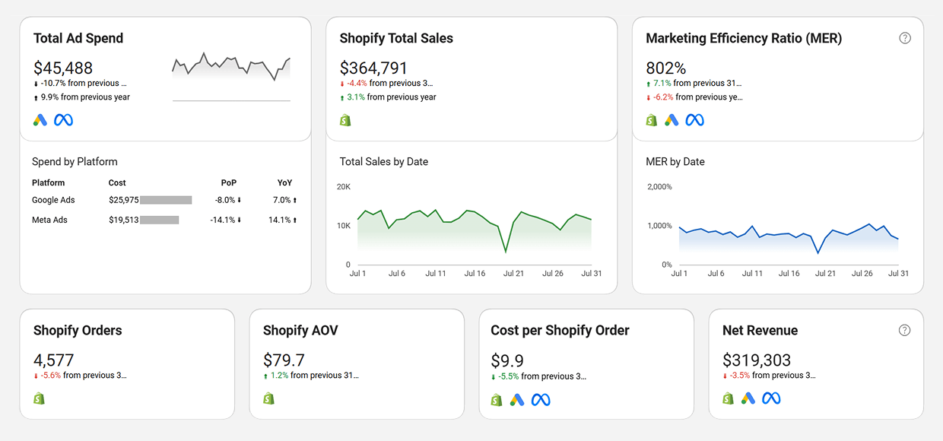The width and height of the screenshot is (943, 441).
Task: Click Meta icon in Total Ad Spend card
Action: pos(63,120)
